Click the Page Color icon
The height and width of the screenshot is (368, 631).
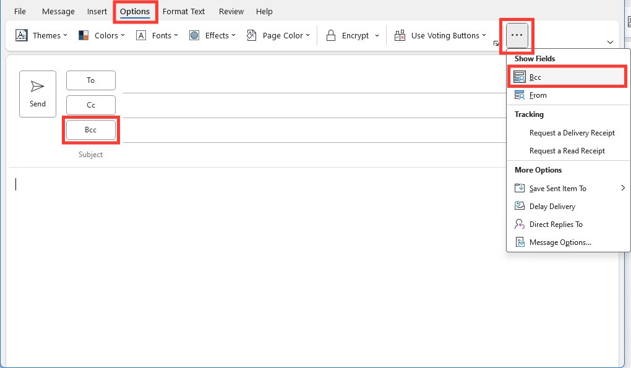(252, 35)
